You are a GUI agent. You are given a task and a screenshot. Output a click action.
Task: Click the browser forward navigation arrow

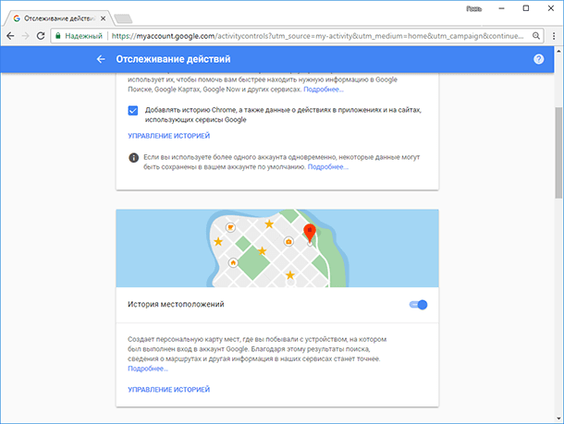(26, 36)
